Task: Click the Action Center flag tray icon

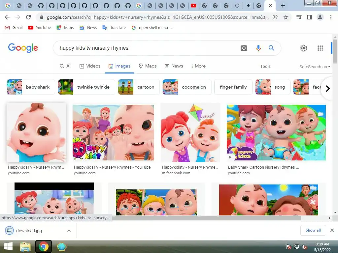Action: click(x=288, y=247)
